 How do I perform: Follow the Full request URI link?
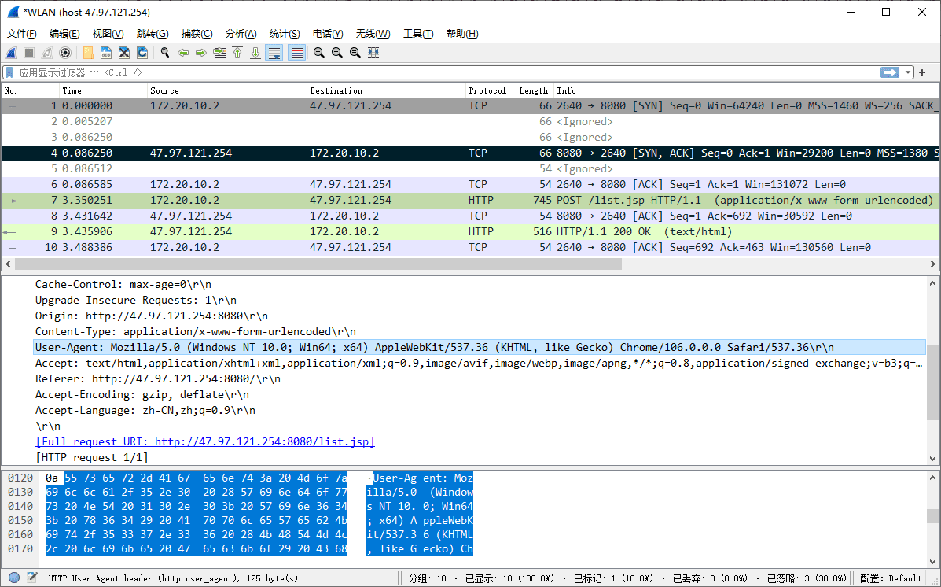tap(204, 441)
